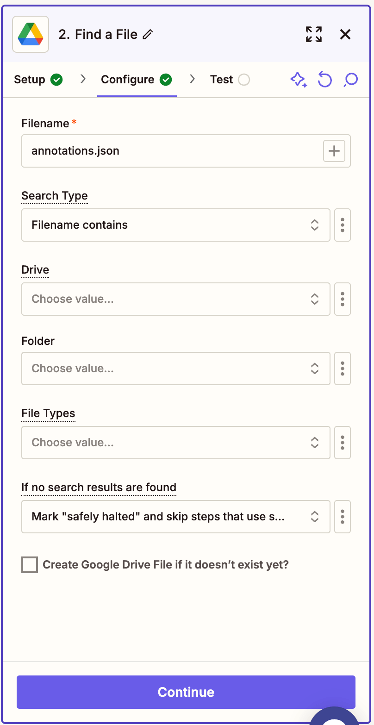Expand the Folder dropdown

pos(175,369)
